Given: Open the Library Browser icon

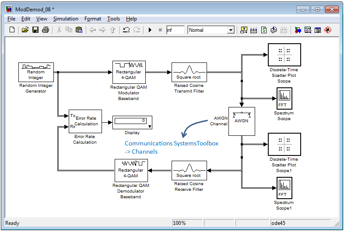Looking at the screenshot, I should coord(298,30).
